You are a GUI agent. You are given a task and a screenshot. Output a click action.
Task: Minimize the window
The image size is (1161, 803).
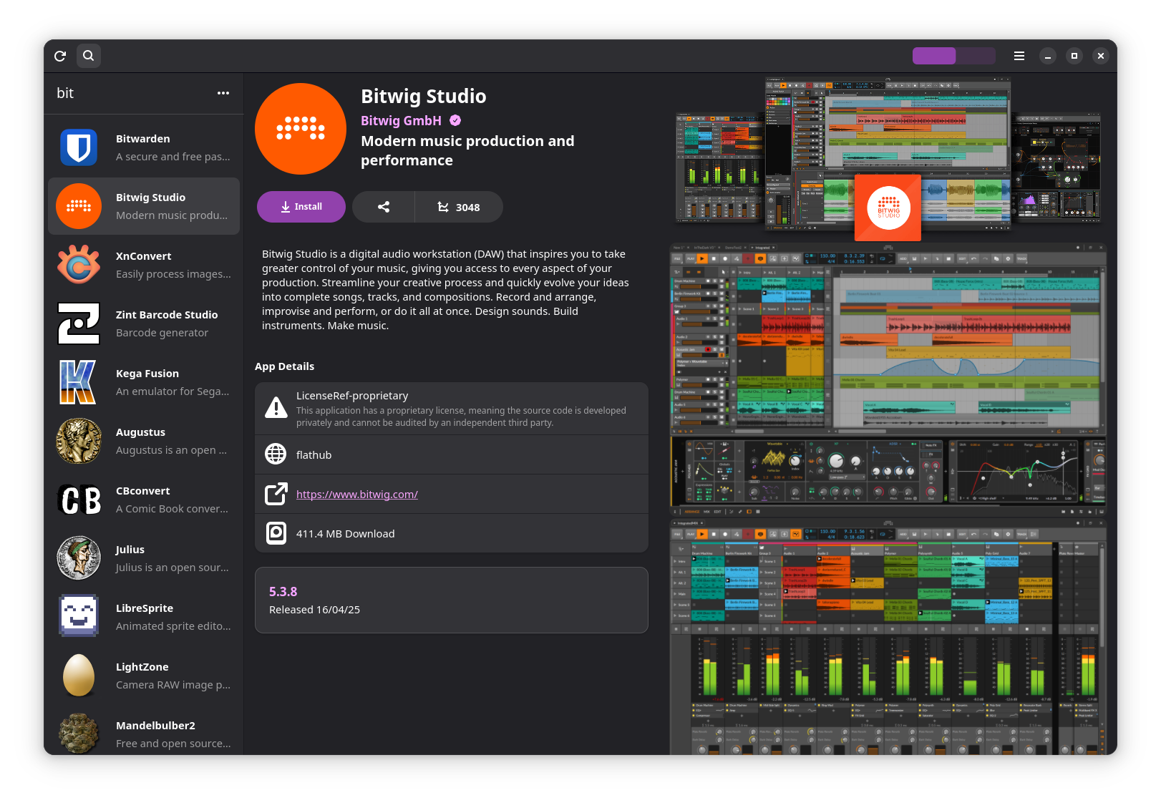(1047, 56)
